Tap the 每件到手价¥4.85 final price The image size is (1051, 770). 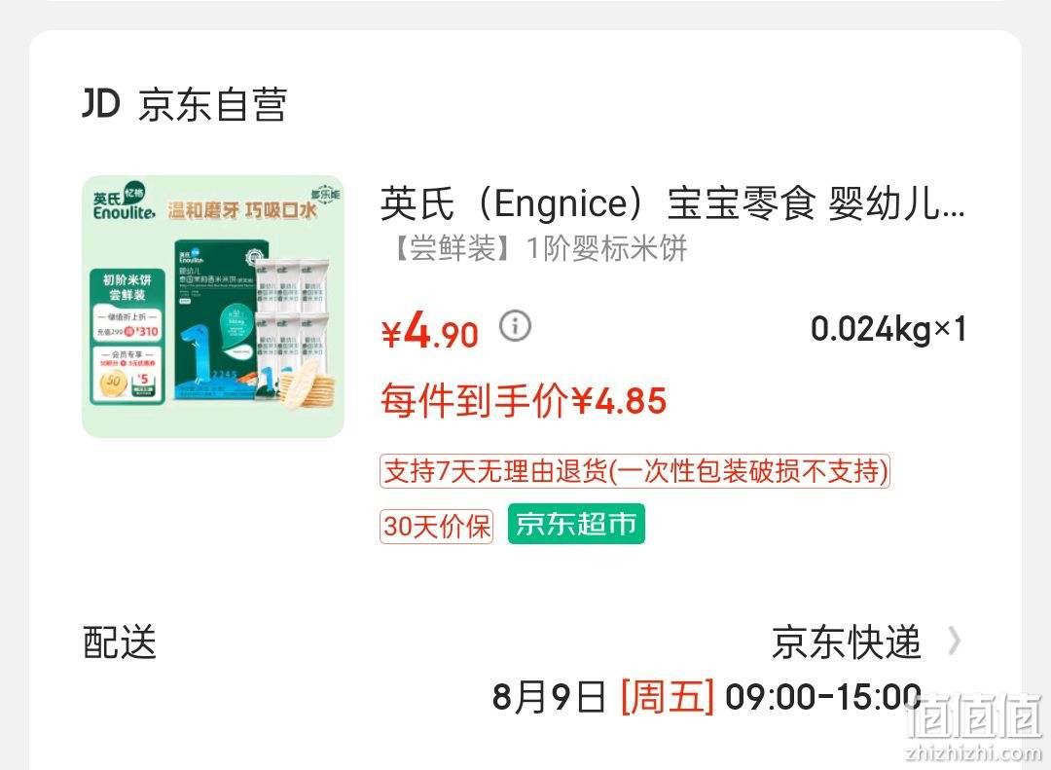pyautogui.click(x=524, y=401)
